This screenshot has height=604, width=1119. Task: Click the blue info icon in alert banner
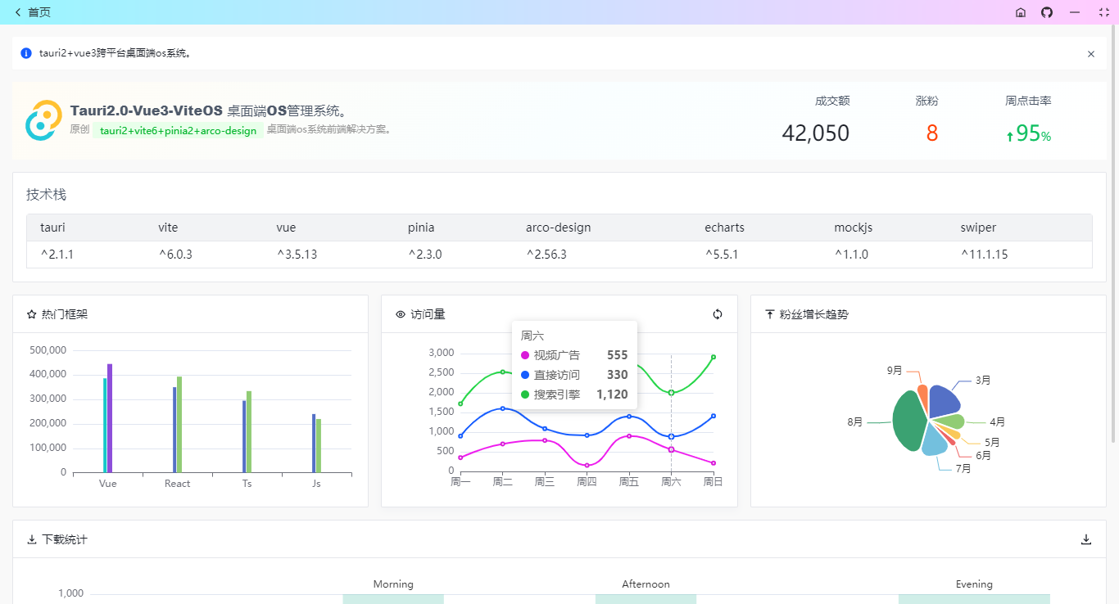26,53
